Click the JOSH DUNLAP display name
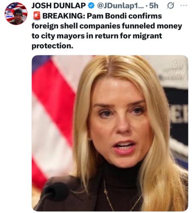The height and width of the screenshot is (213, 193). 58,6
